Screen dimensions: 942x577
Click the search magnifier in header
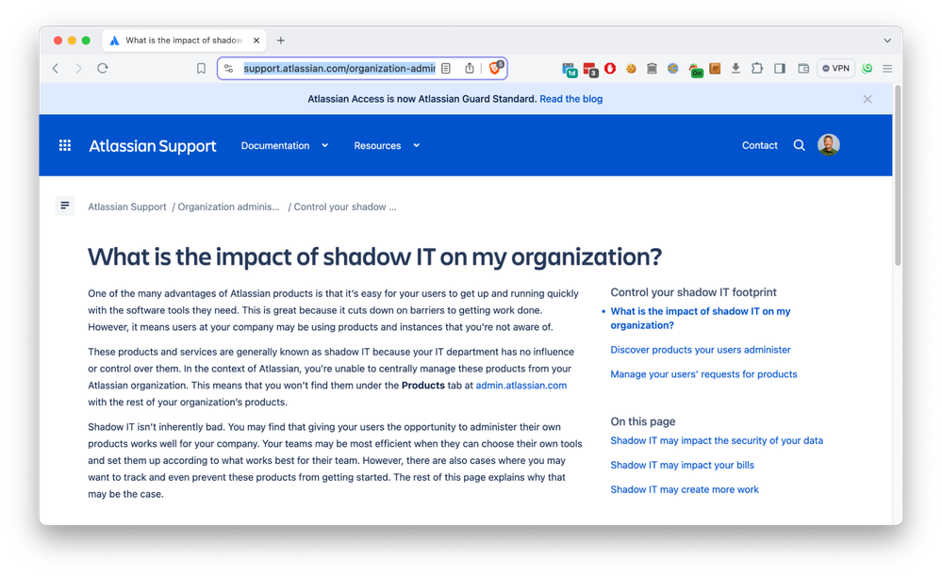[799, 145]
